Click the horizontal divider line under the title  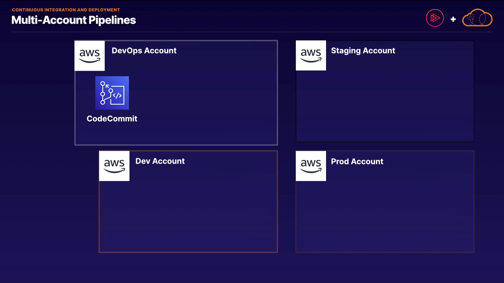click(252, 32)
